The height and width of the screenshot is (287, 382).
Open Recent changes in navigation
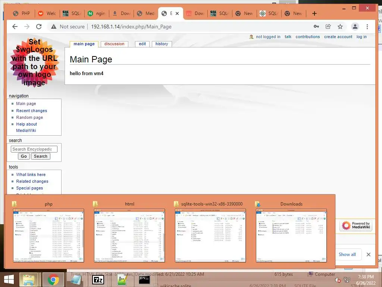(32, 111)
